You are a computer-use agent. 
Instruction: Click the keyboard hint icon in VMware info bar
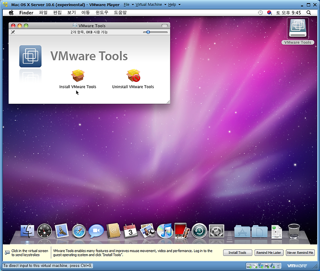(7, 253)
